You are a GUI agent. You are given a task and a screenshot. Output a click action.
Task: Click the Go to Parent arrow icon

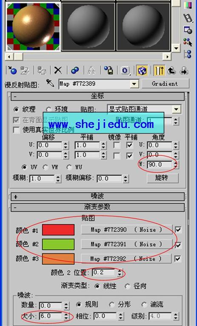point(171,70)
